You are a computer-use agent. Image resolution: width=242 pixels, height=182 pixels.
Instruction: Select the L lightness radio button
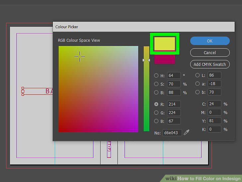pos(197,75)
